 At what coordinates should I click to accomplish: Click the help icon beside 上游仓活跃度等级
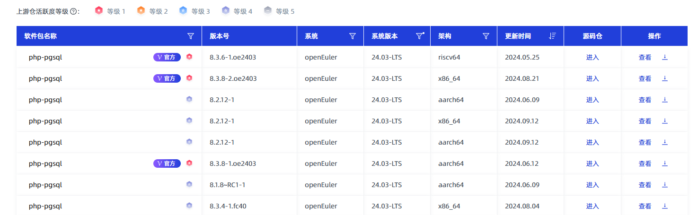point(73,11)
